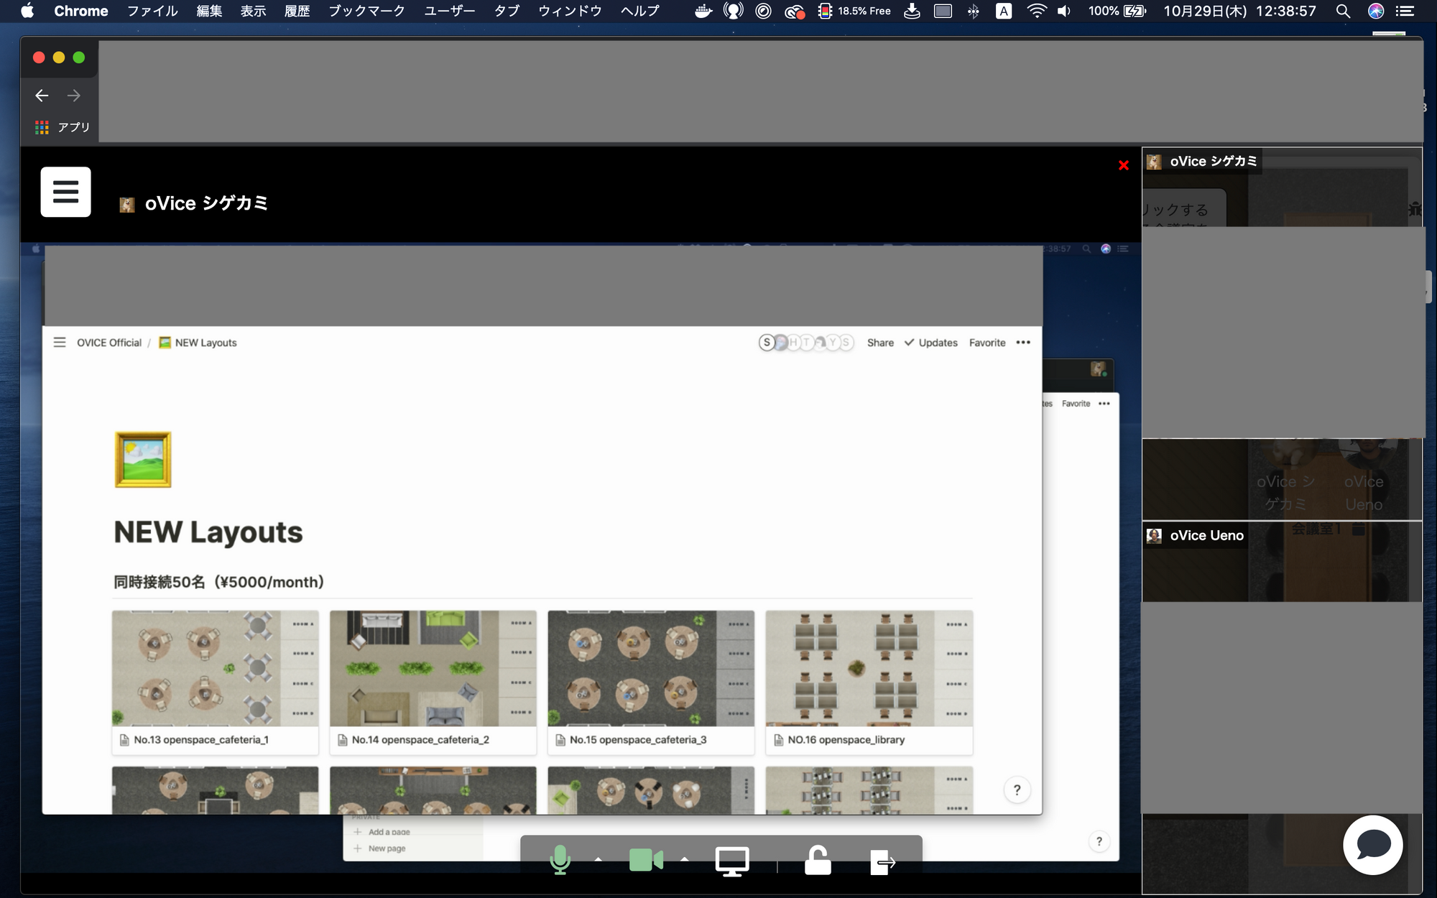Open the white hamburger menu in oVice header

(x=65, y=192)
